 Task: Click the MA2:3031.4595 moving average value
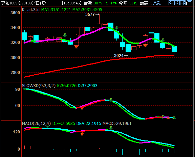pos(87,10)
